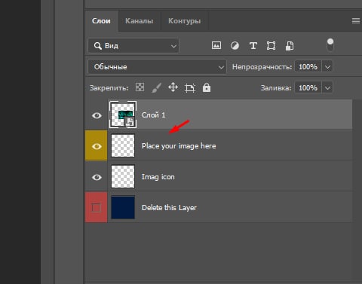Open the Layers panel menu icon
This screenshot has width=362, height=284.
click(355, 21)
